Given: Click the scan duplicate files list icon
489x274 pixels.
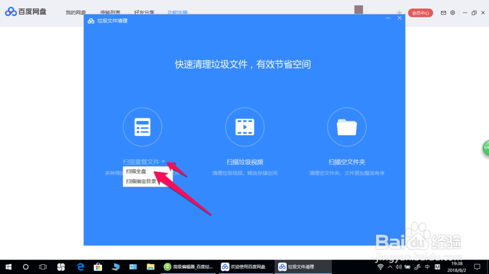Looking at the screenshot, I should [x=142, y=127].
